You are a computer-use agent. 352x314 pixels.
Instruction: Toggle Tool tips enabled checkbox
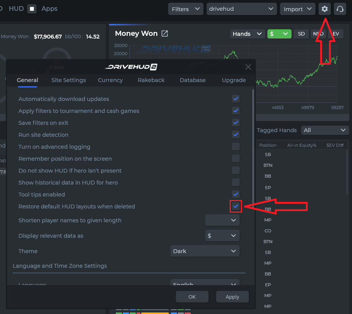tap(236, 194)
